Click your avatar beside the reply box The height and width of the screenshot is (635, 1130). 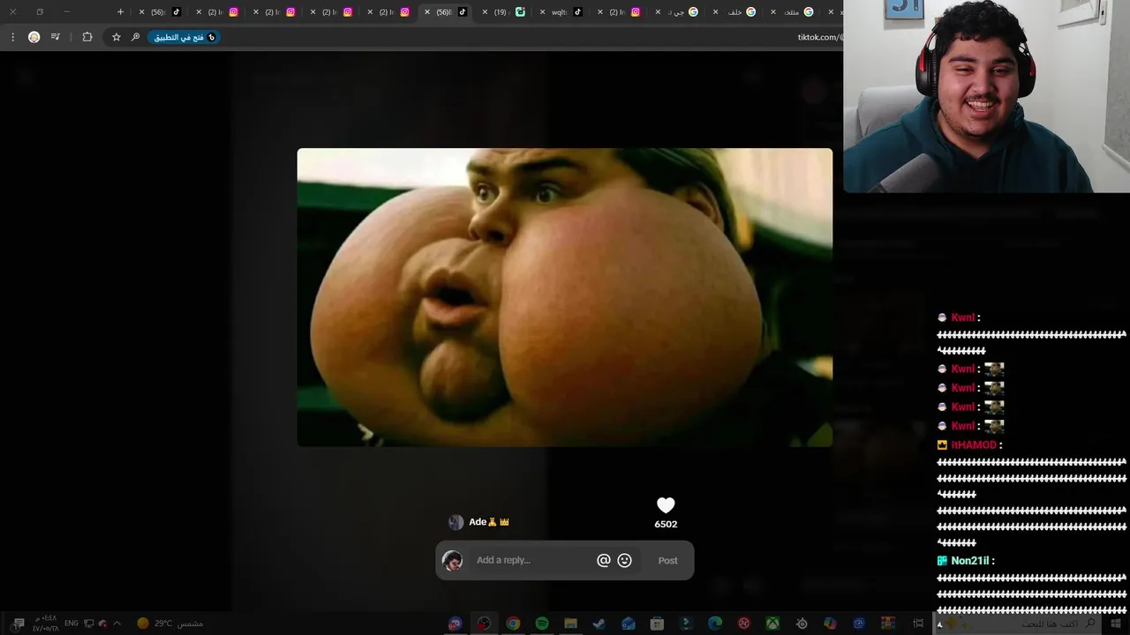click(x=452, y=560)
